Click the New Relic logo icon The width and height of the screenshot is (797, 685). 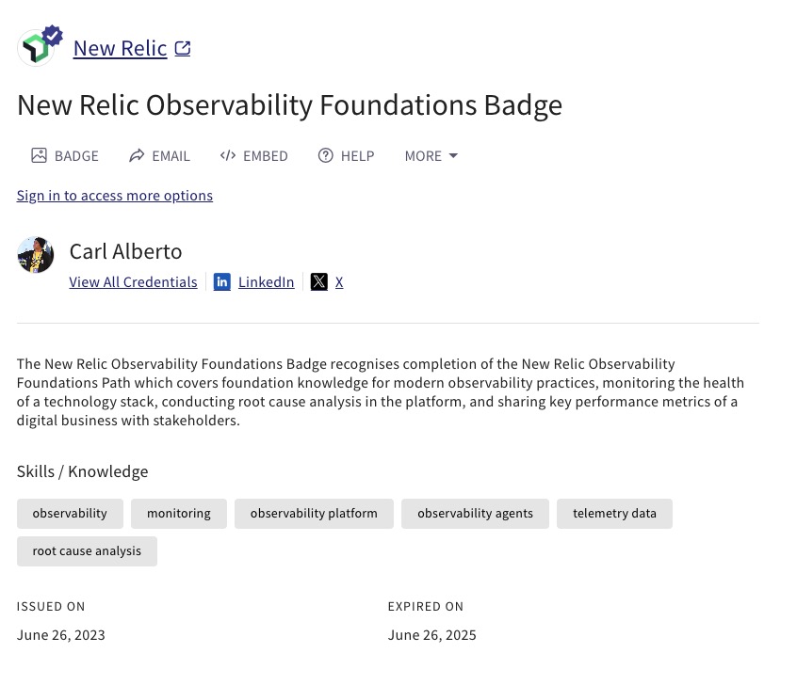(x=37, y=48)
